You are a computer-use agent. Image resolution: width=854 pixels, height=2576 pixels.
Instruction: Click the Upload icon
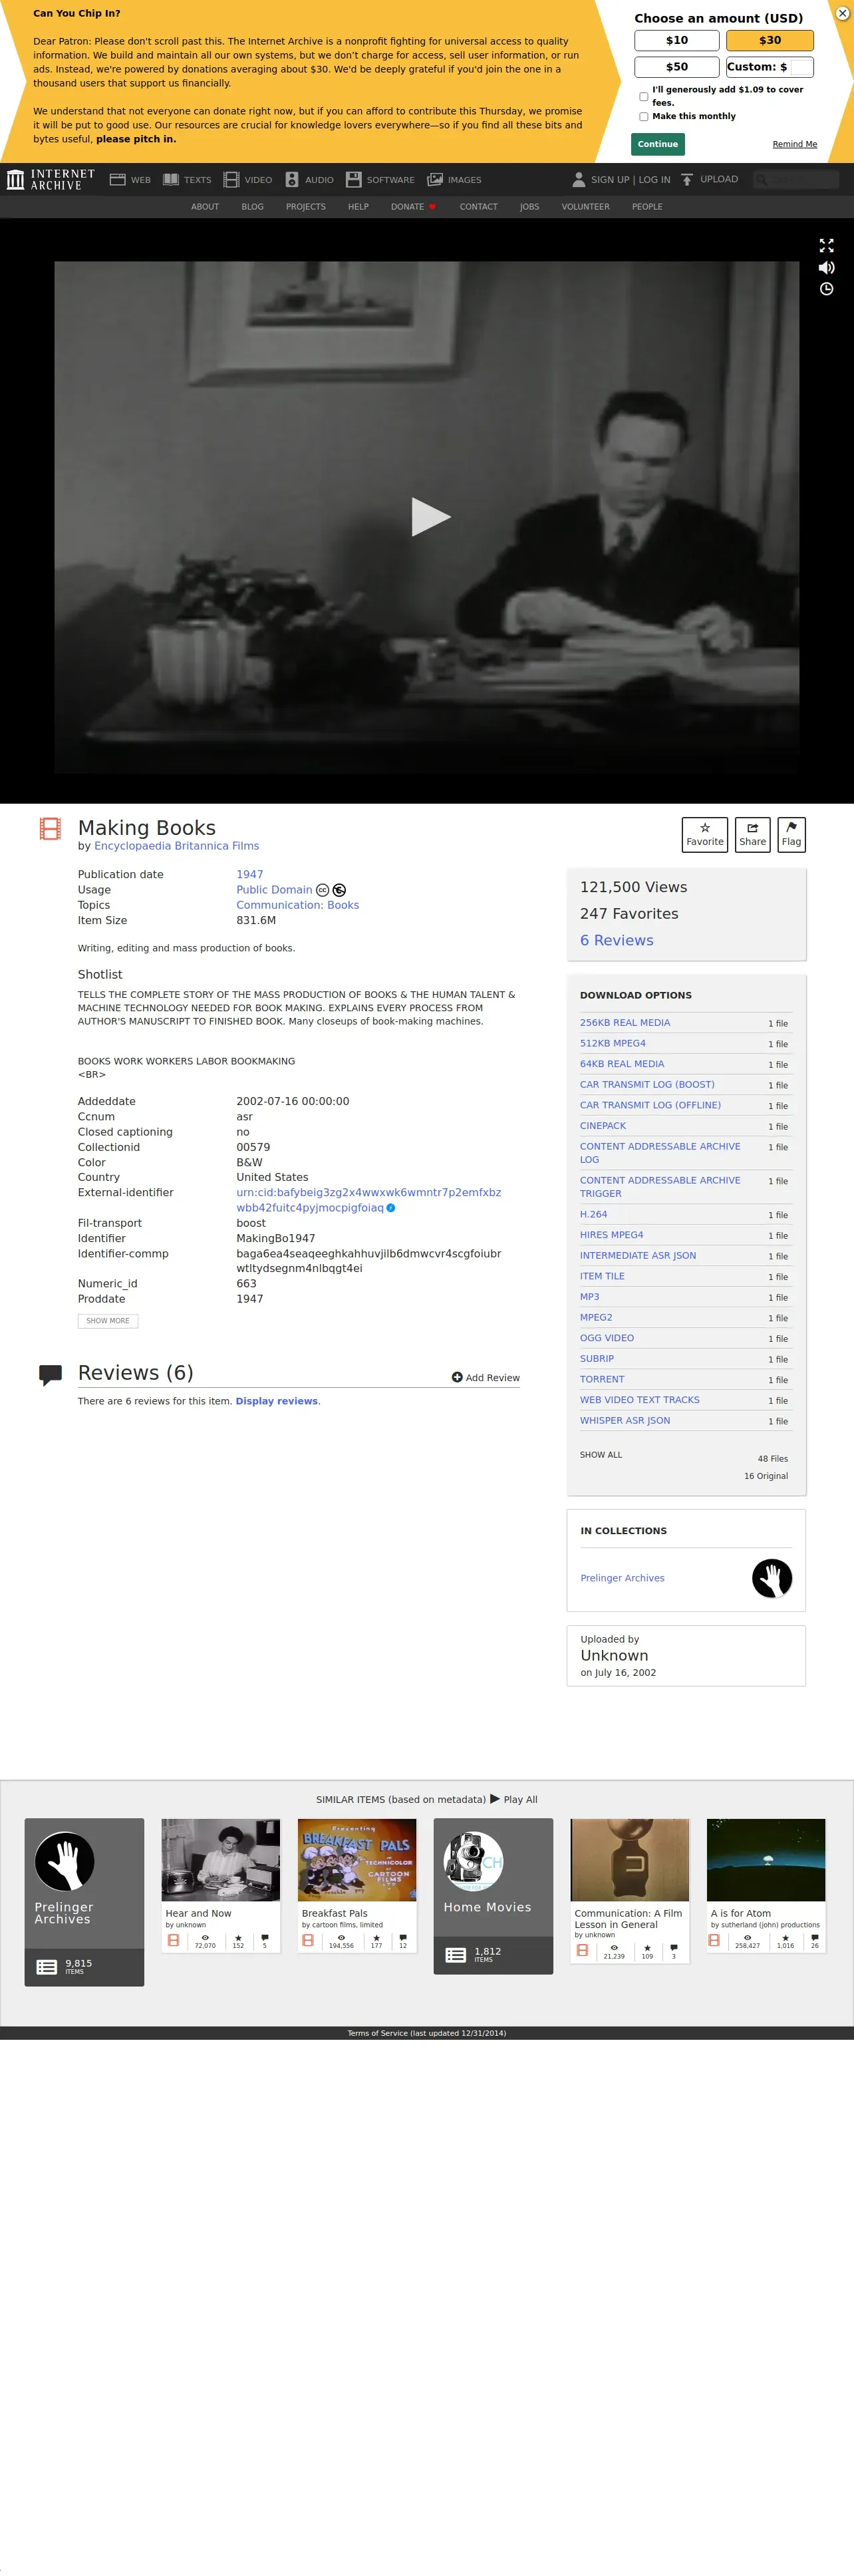(687, 180)
